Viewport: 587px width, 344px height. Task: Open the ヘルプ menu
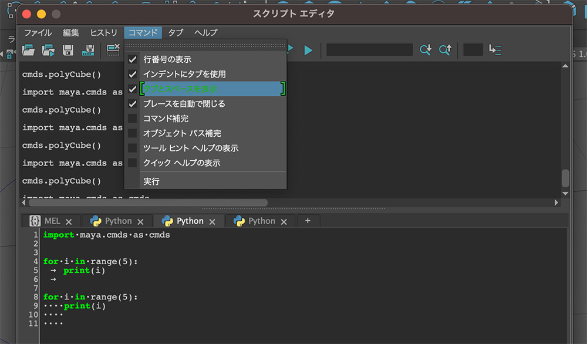click(205, 33)
